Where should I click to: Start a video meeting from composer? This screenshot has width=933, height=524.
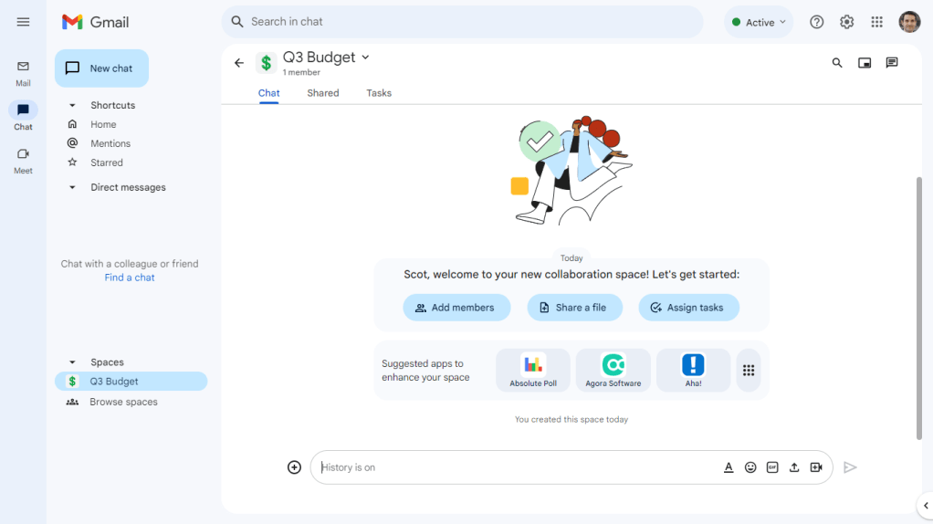[816, 467]
